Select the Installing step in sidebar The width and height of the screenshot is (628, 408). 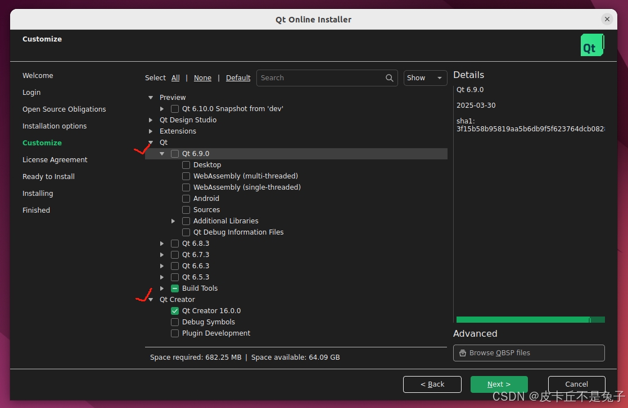38,194
